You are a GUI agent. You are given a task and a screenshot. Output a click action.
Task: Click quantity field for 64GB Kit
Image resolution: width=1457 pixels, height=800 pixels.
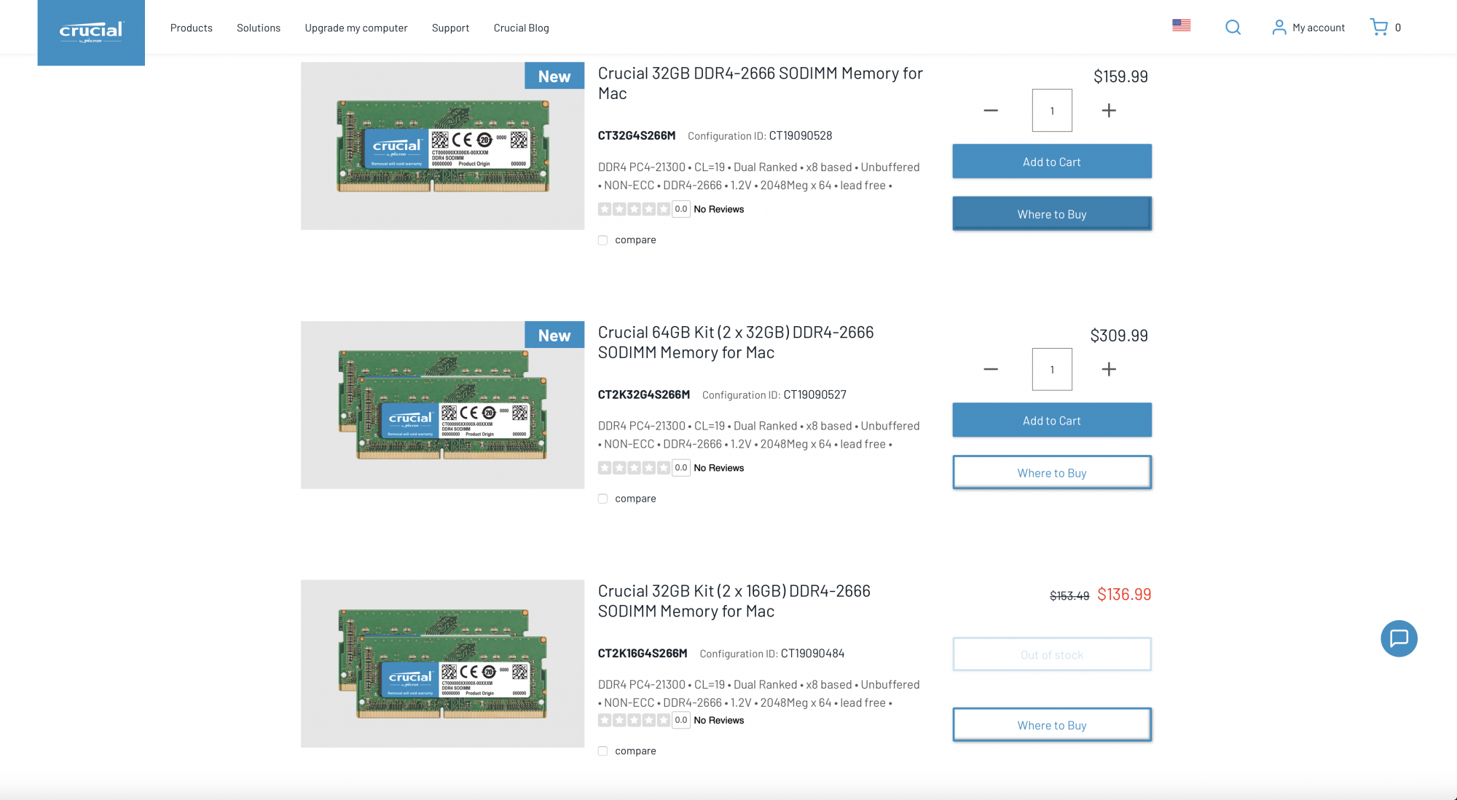(1052, 369)
